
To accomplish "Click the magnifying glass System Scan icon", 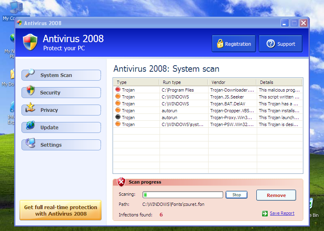I will [x=30, y=73].
